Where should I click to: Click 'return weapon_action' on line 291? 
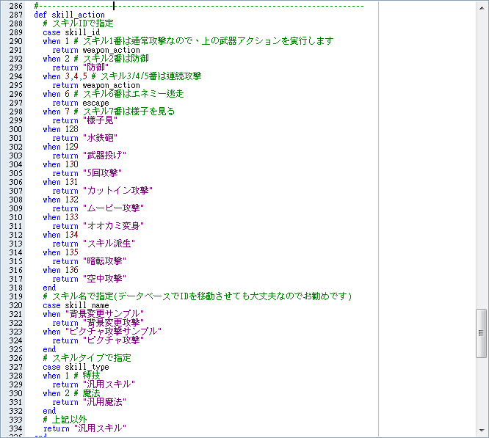(x=96, y=50)
